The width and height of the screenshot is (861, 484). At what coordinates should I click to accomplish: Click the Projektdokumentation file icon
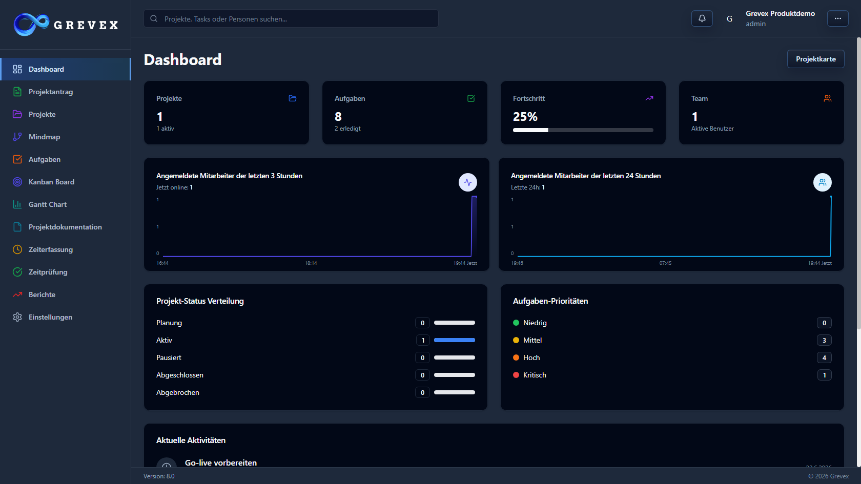click(x=17, y=227)
